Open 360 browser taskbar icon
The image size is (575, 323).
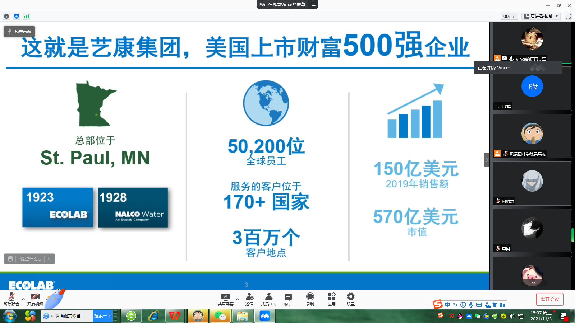131,316
